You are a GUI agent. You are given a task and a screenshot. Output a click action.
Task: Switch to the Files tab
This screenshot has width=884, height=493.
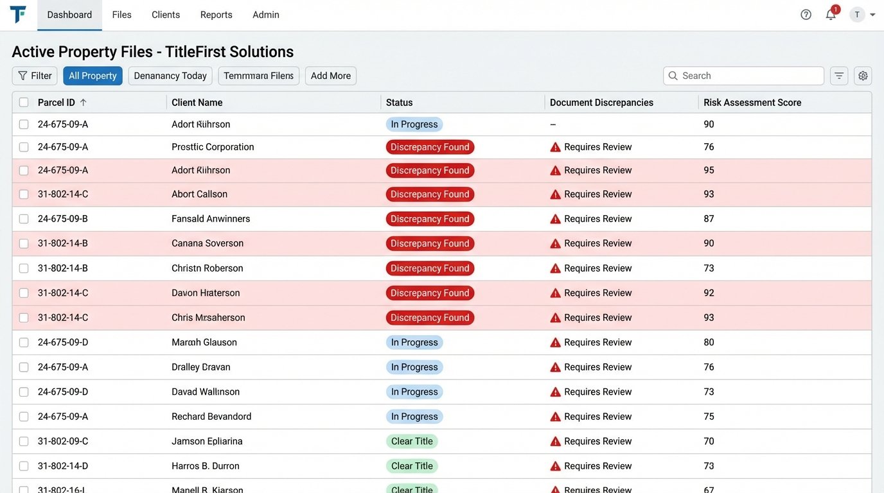point(121,15)
